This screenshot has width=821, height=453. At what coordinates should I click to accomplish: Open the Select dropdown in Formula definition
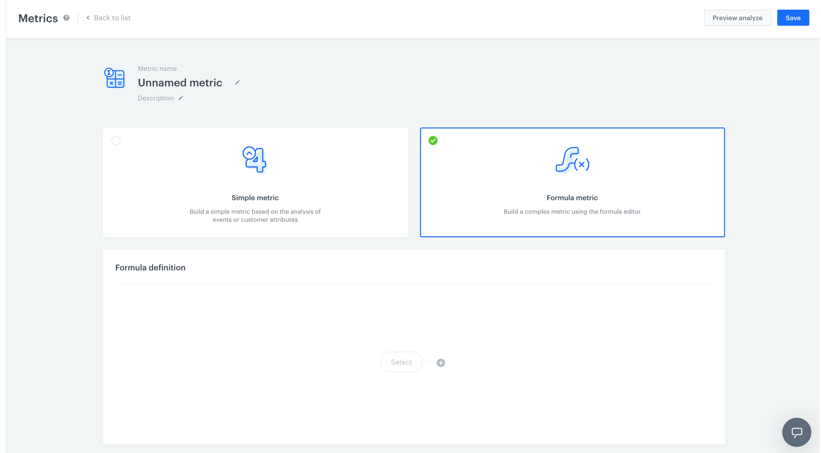tap(401, 362)
